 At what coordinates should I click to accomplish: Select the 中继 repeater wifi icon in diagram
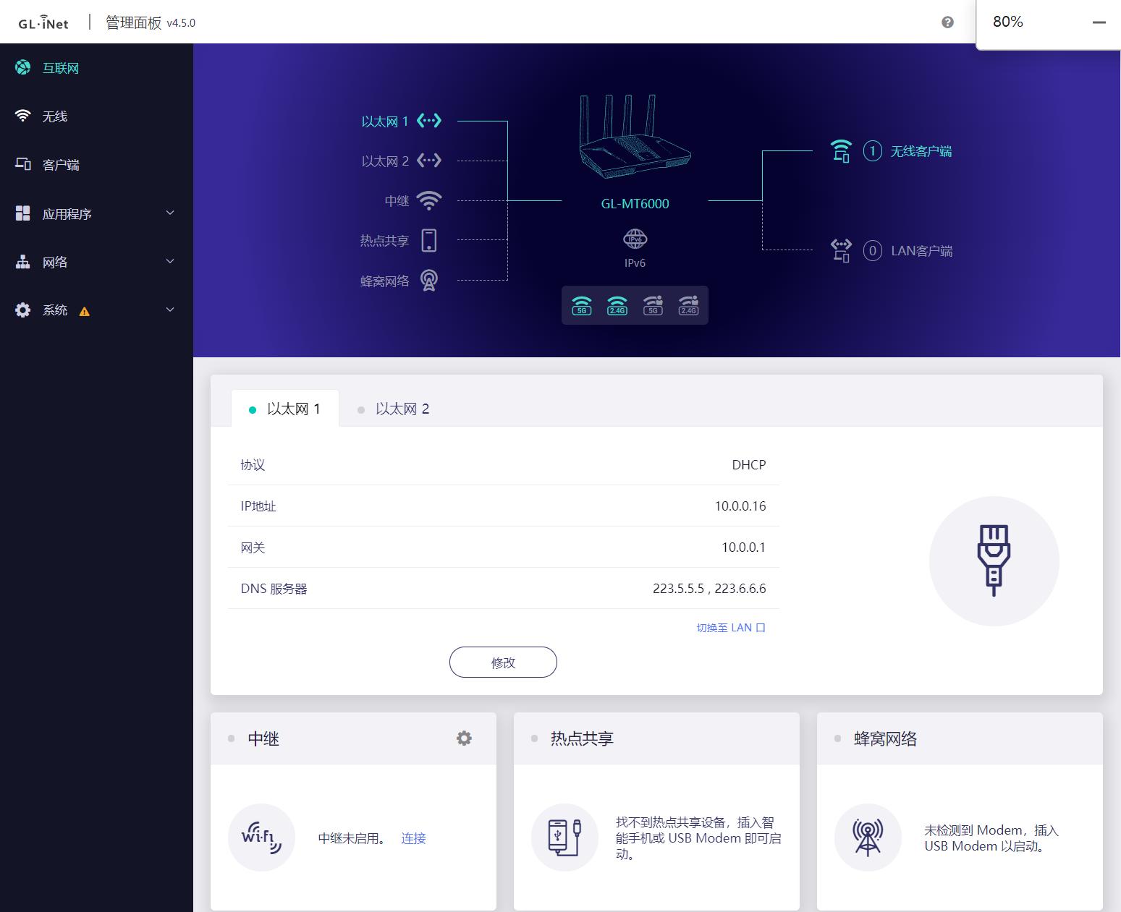coord(430,200)
